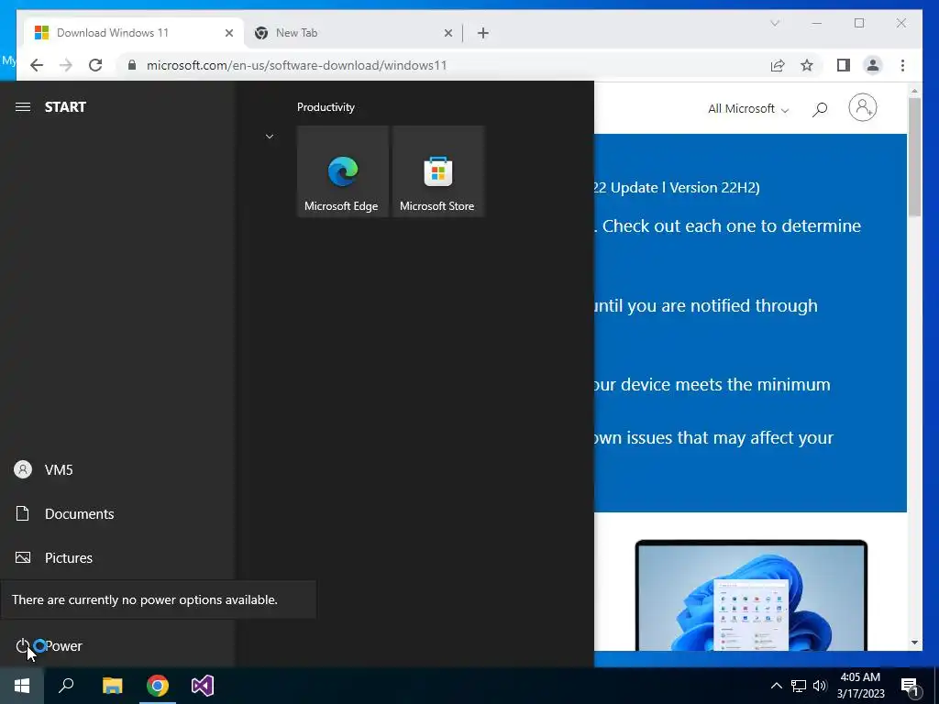The image size is (939, 704).
Task: Open taskbar Search magnifier
Action: [x=66, y=686]
